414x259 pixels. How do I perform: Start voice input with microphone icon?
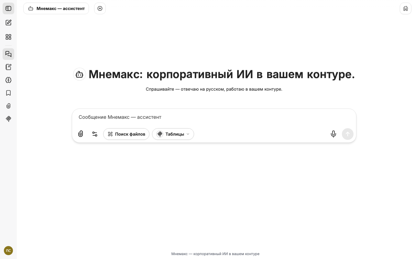click(x=333, y=134)
